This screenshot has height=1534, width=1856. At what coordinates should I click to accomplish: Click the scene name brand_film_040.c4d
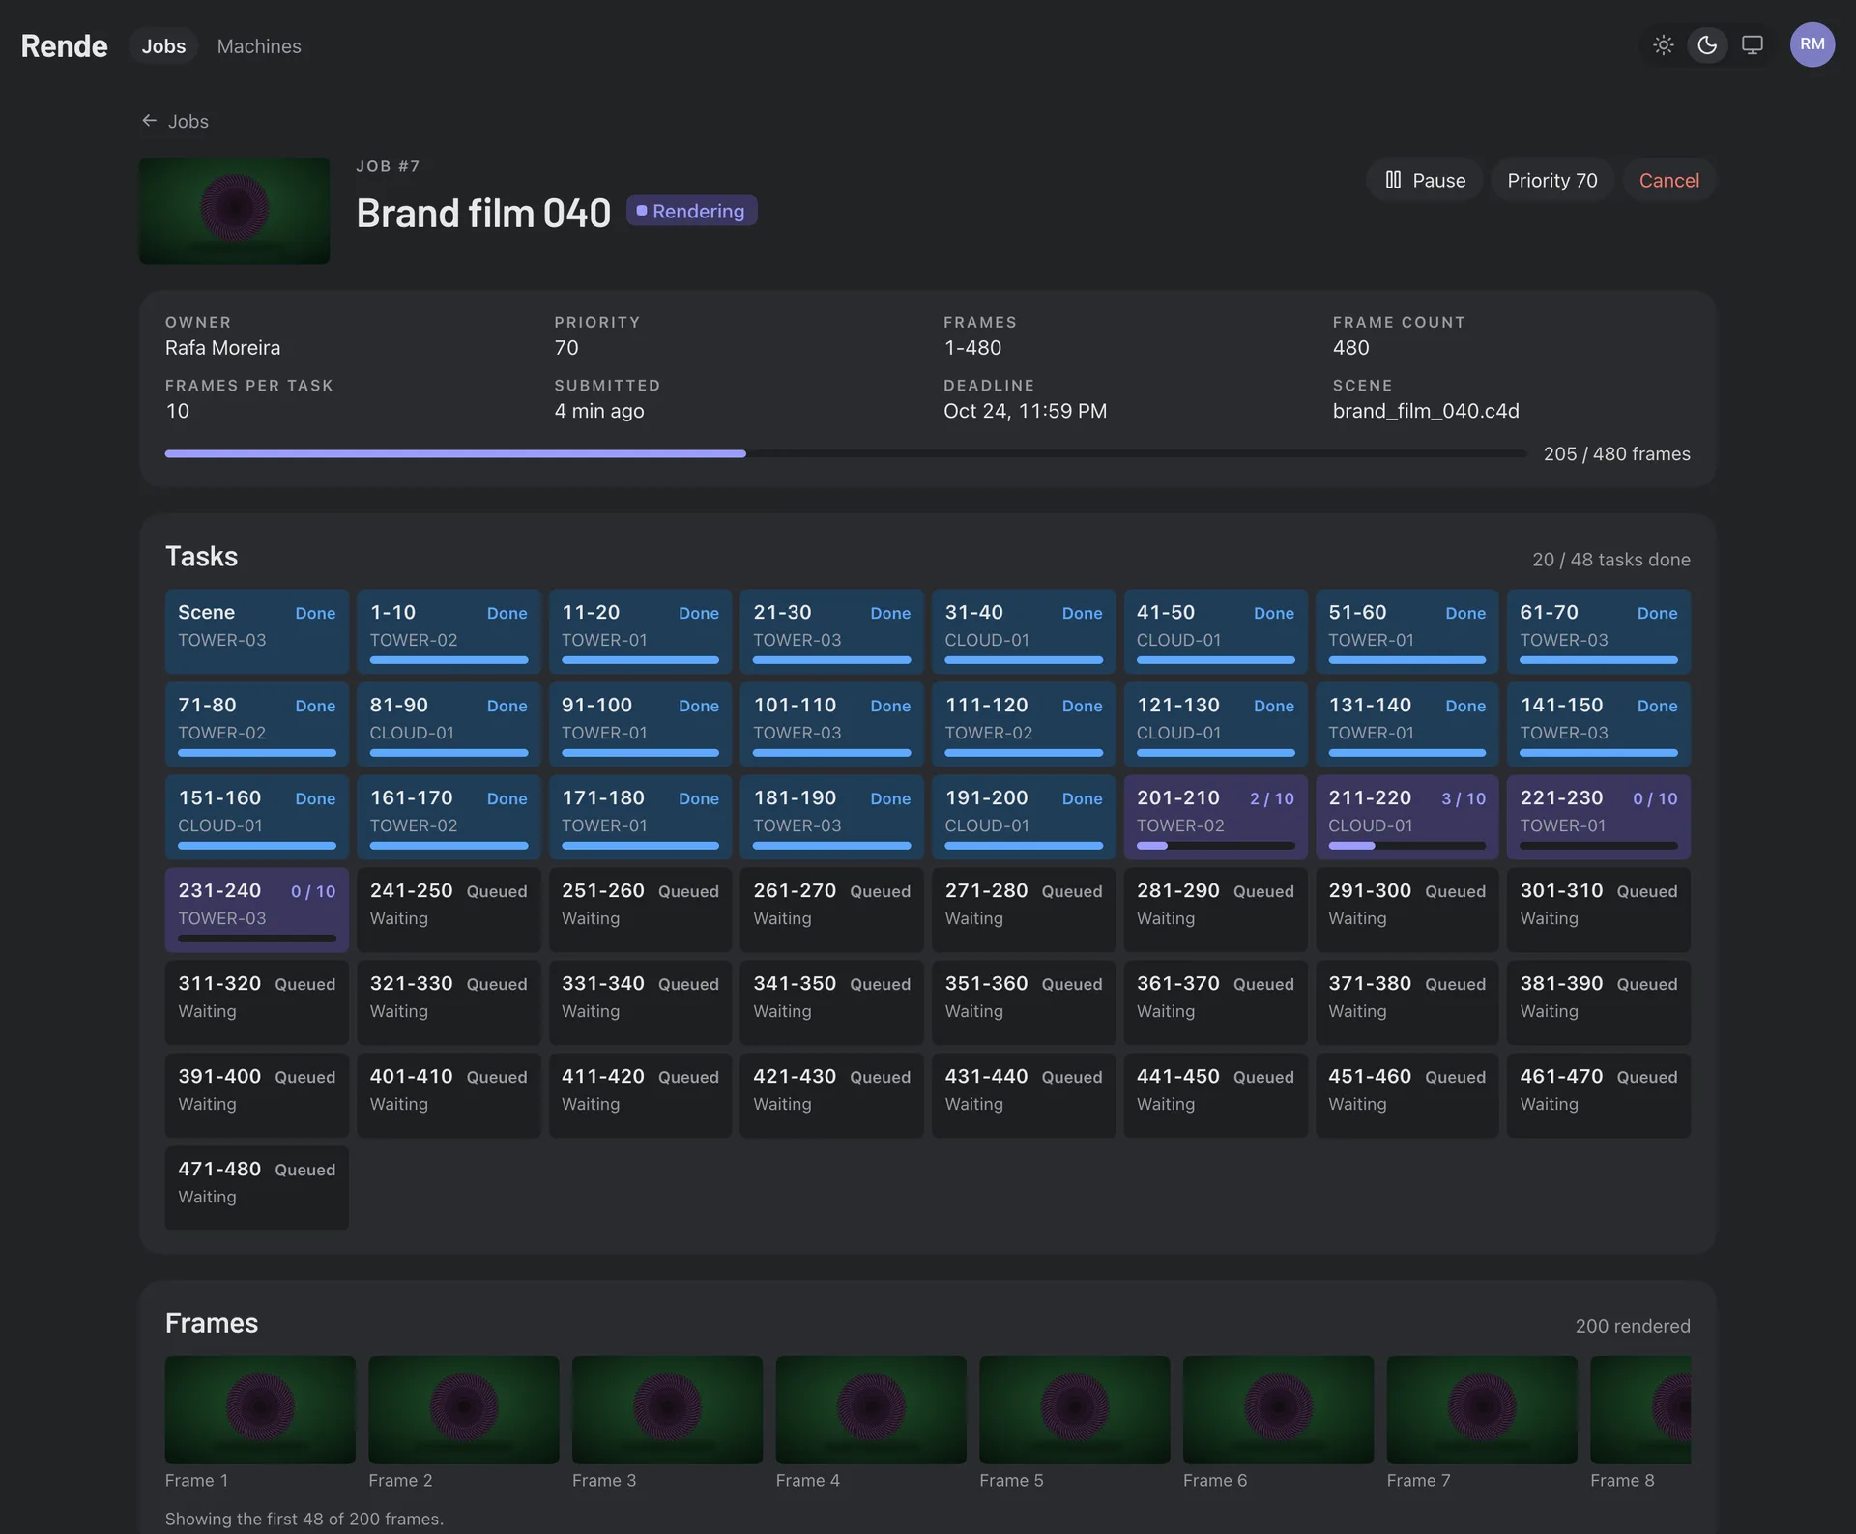click(x=1426, y=411)
